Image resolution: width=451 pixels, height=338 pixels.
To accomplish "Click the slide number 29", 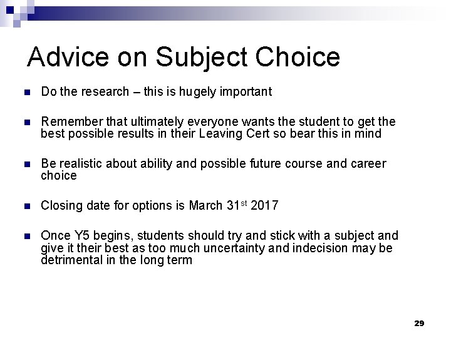I will point(419,323).
